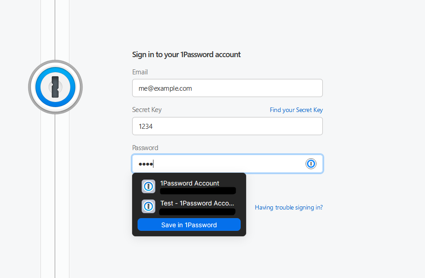The height and width of the screenshot is (278, 425).
Task: Click the icon beside the Test account suggestion
Action: [148, 206]
